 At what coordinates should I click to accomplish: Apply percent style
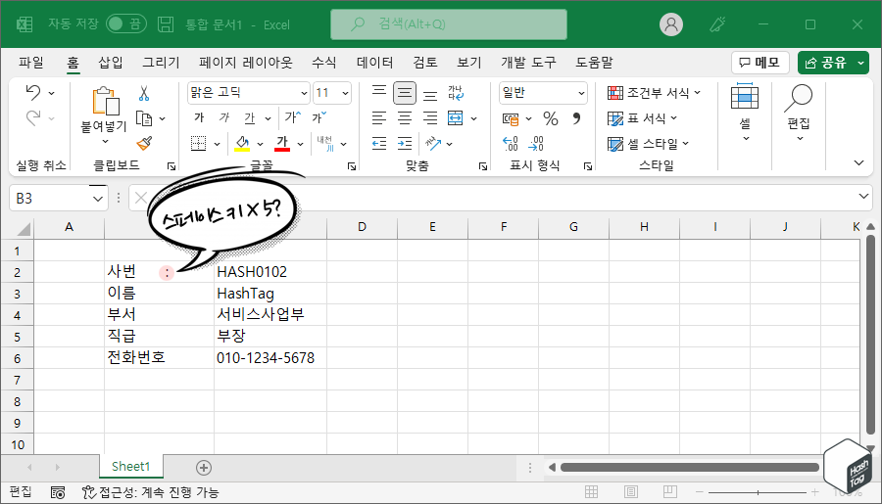(551, 118)
